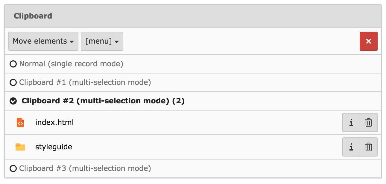Click the info icon for index.html

click(x=351, y=122)
